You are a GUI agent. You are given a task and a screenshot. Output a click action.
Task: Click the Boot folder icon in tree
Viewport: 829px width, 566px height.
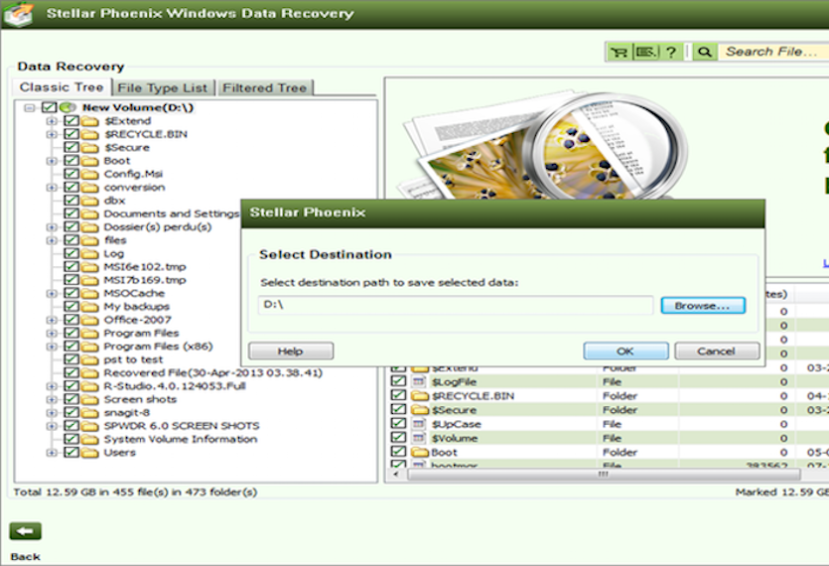(90, 161)
